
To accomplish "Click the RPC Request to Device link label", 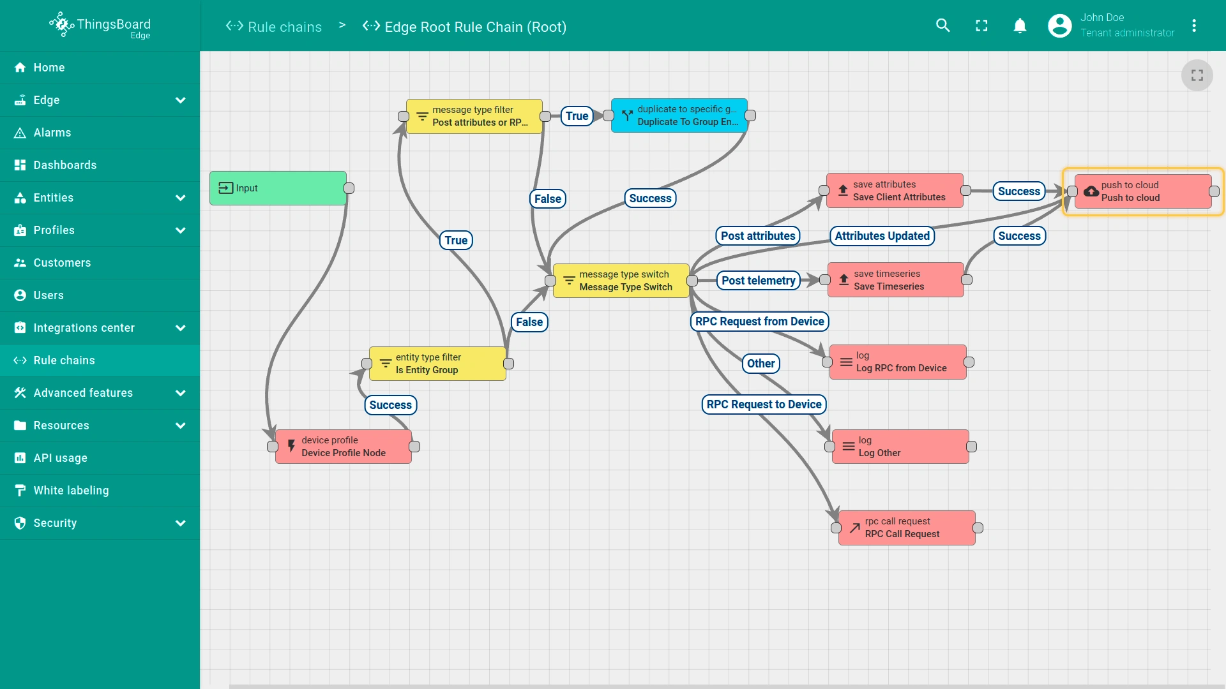I will tap(764, 404).
